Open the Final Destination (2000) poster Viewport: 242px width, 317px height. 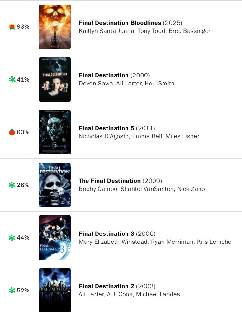click(55, 79)
